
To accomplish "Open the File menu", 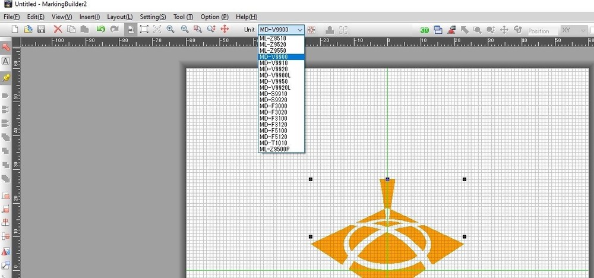I will [11, 17].
